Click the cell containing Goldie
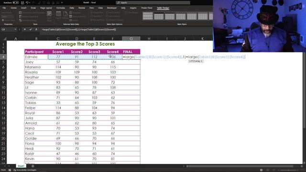 [x=36, y=139]
